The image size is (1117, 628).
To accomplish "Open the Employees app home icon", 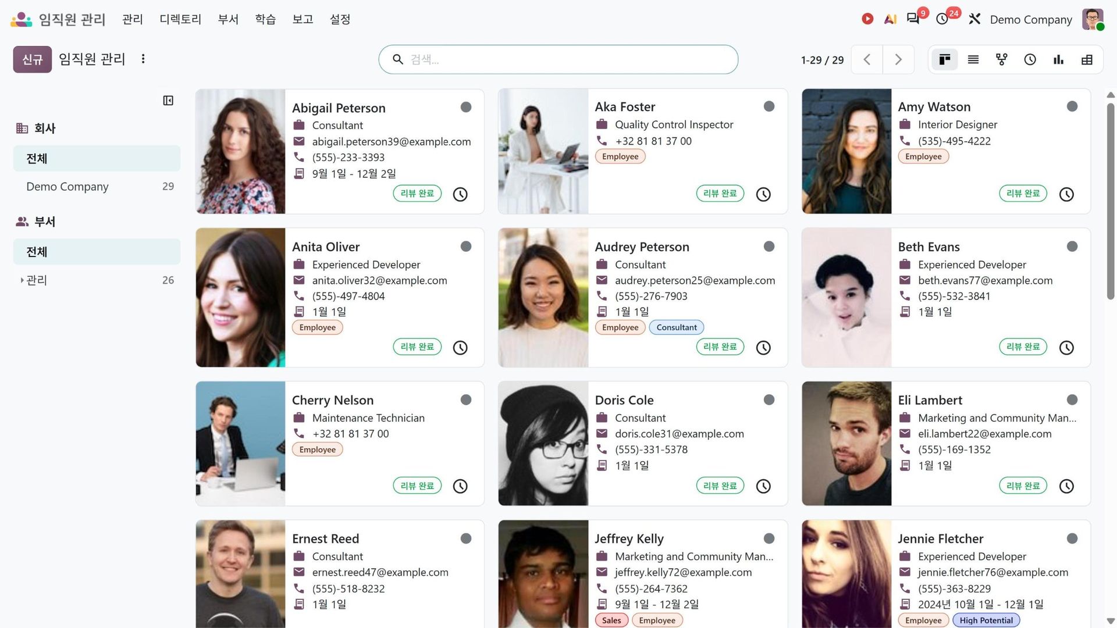I will (21, 19).
